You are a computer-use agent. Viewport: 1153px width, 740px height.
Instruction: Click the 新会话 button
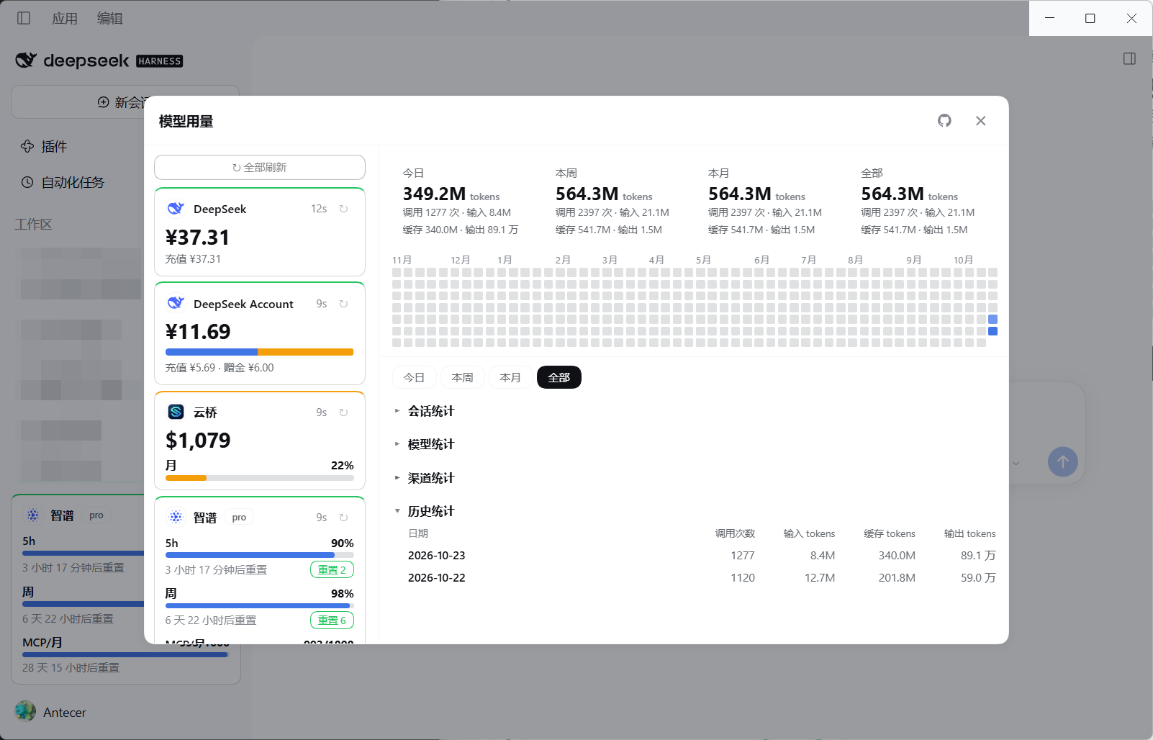click(125, 102)
